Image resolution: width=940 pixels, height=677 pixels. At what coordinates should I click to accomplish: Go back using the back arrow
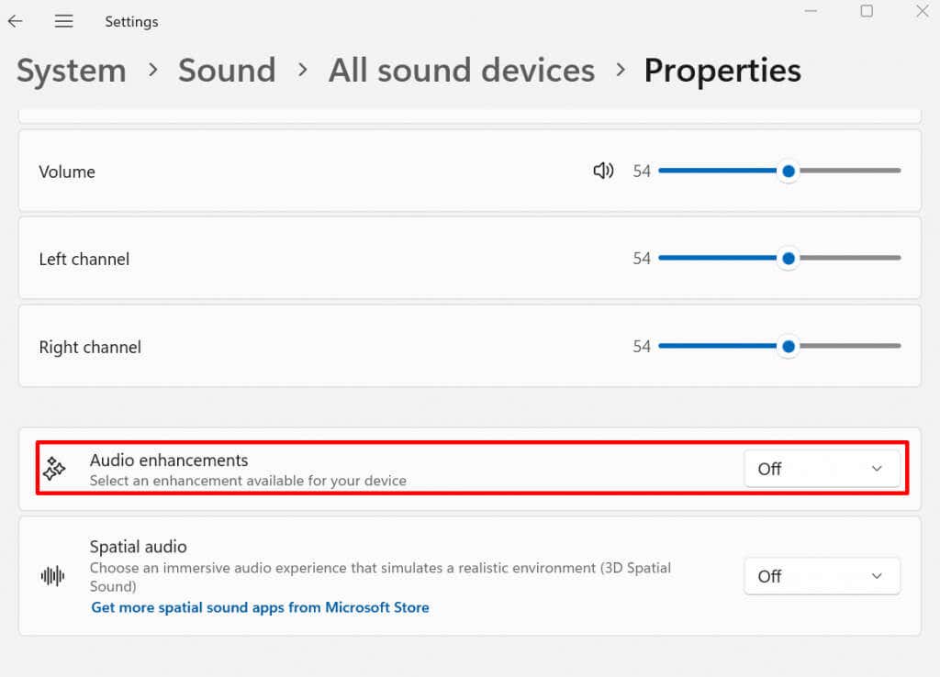point(16,21)
